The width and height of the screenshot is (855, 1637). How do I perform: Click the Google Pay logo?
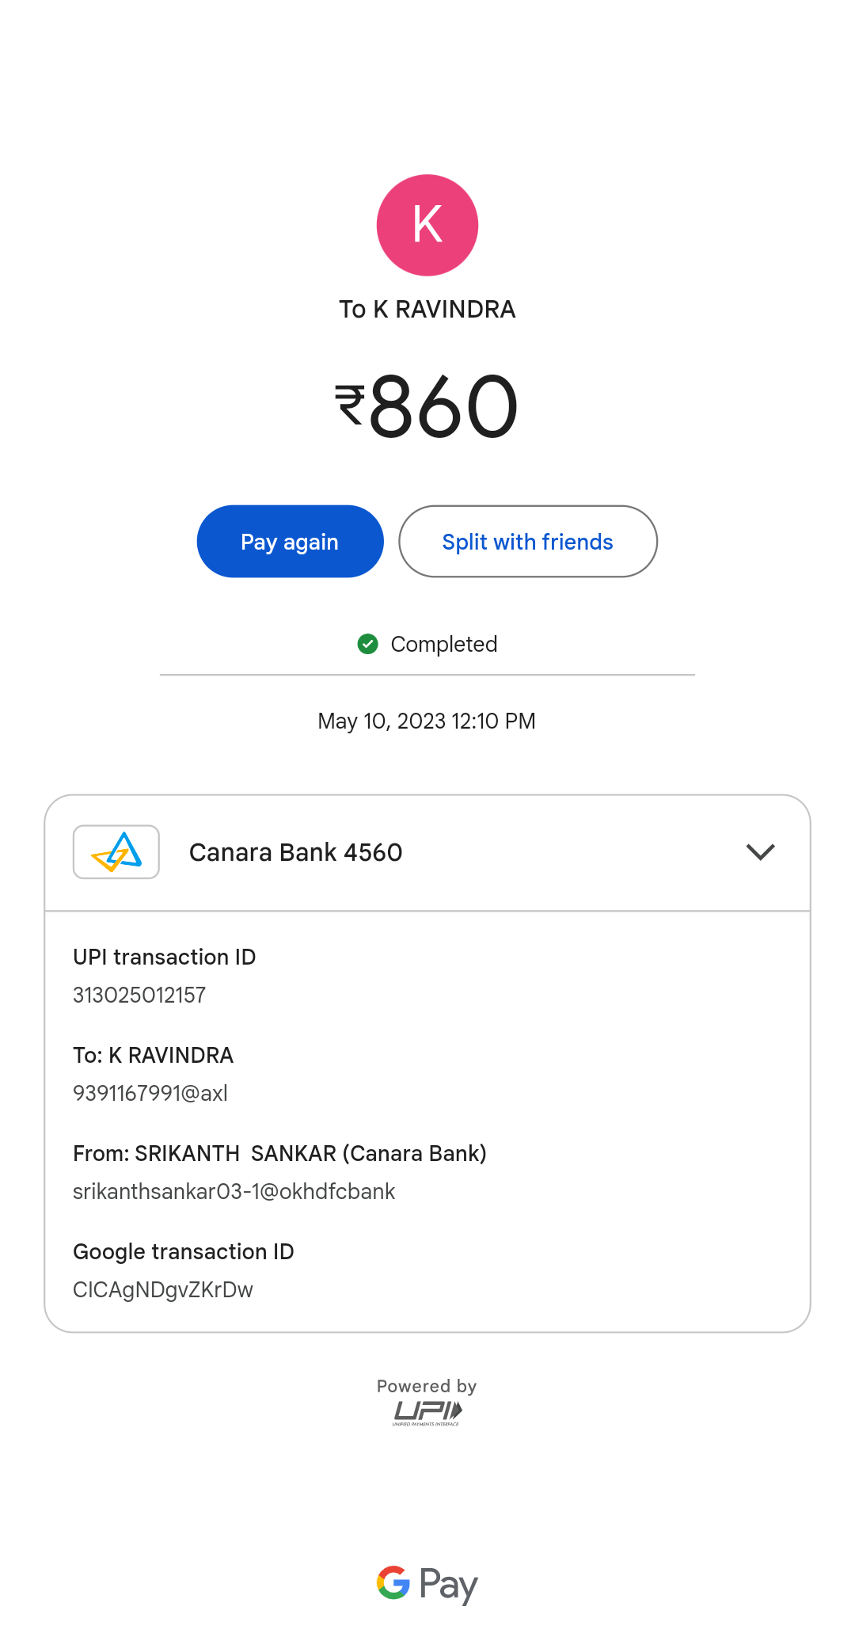coord(427,1584)
